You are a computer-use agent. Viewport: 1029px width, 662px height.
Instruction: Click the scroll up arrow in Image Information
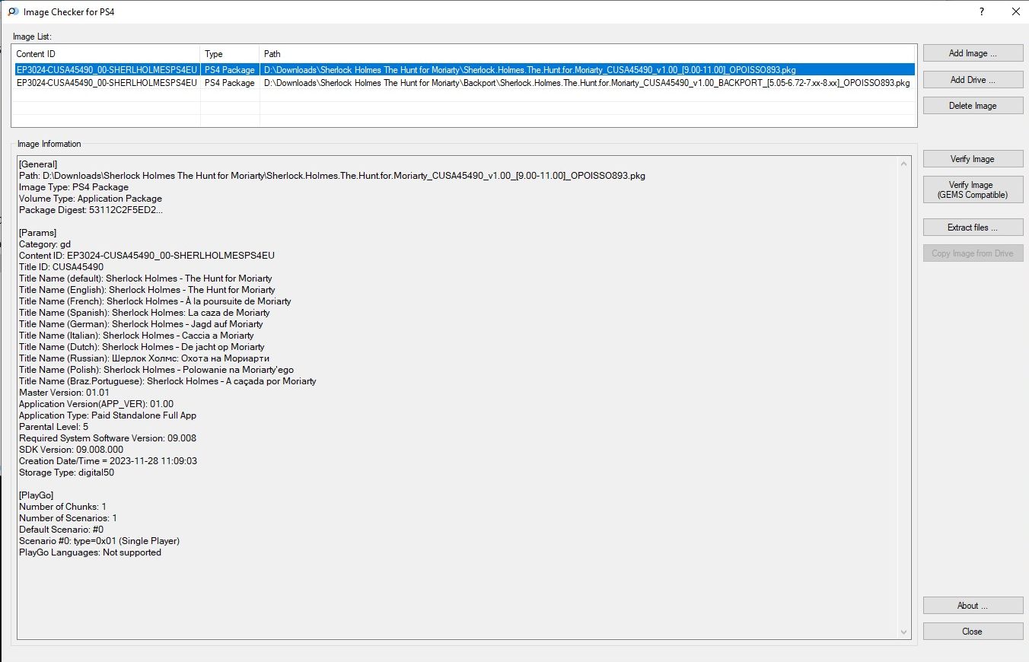coord(904,164)
